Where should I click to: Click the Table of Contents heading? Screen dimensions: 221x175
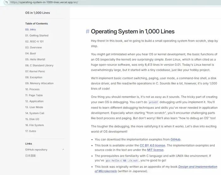click(x=37, y=24)
